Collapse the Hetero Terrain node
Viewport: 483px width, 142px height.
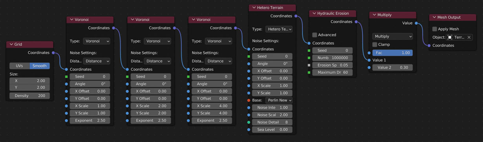pos(254,7)
